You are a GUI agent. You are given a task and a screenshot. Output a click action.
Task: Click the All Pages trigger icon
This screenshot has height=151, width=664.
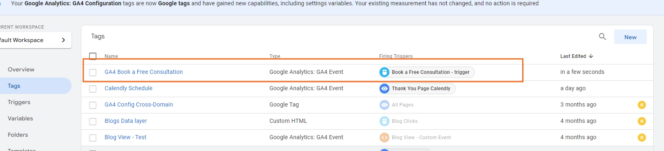(385, 105)
